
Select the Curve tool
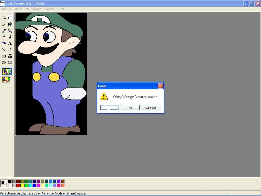point(10,50)
